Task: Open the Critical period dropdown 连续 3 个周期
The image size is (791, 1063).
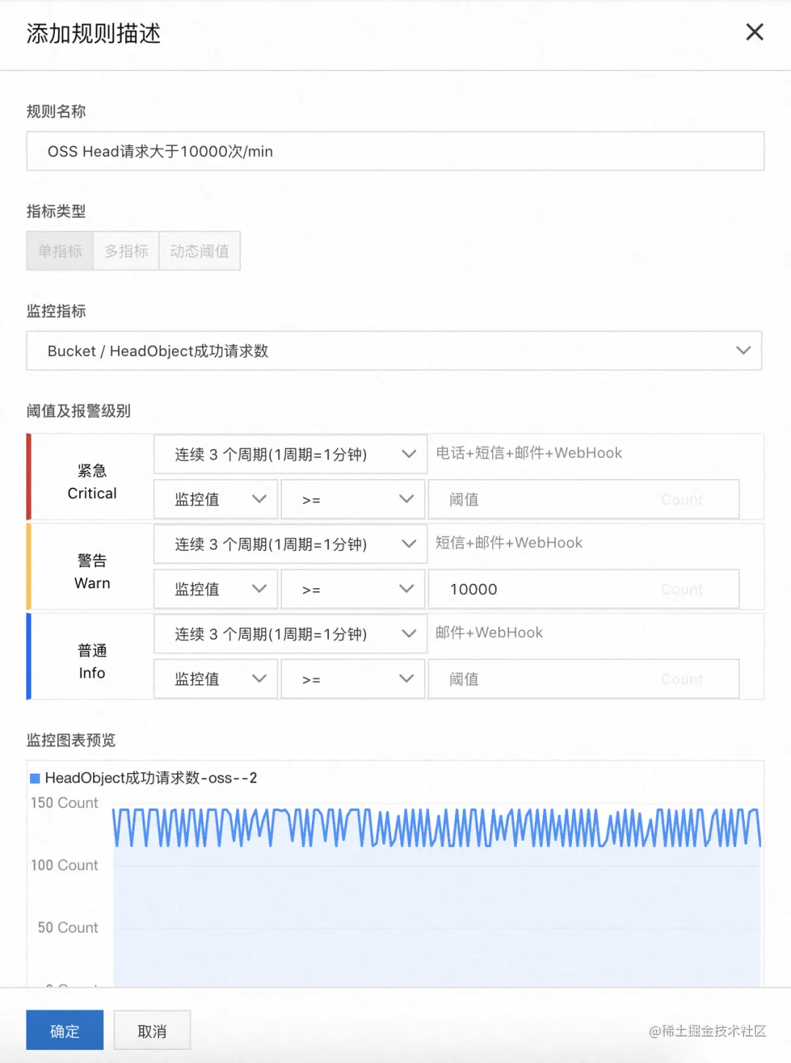Action: coord(290,454)
